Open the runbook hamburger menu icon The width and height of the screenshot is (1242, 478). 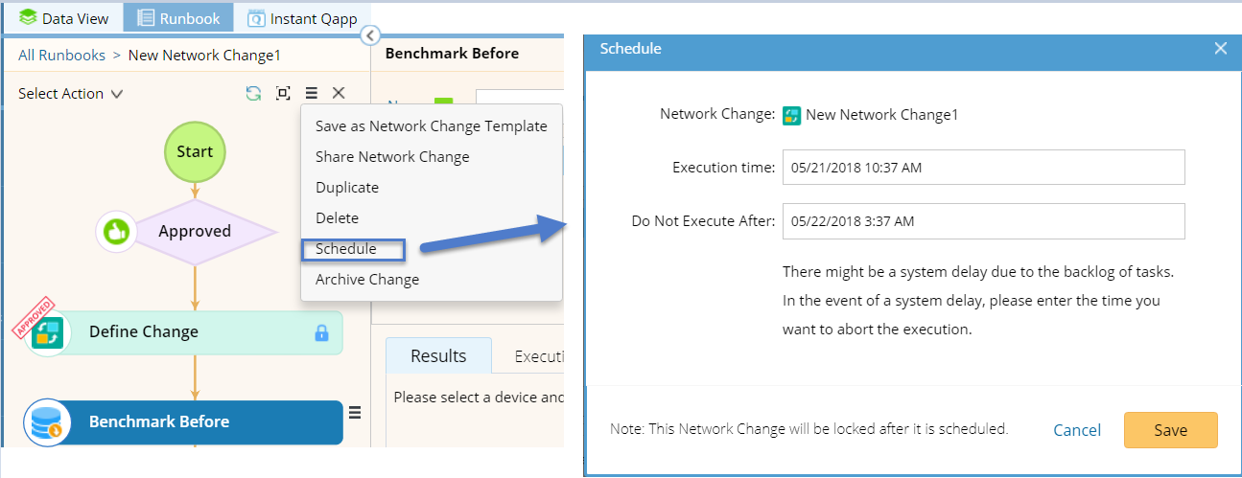(x=312, y=93)
